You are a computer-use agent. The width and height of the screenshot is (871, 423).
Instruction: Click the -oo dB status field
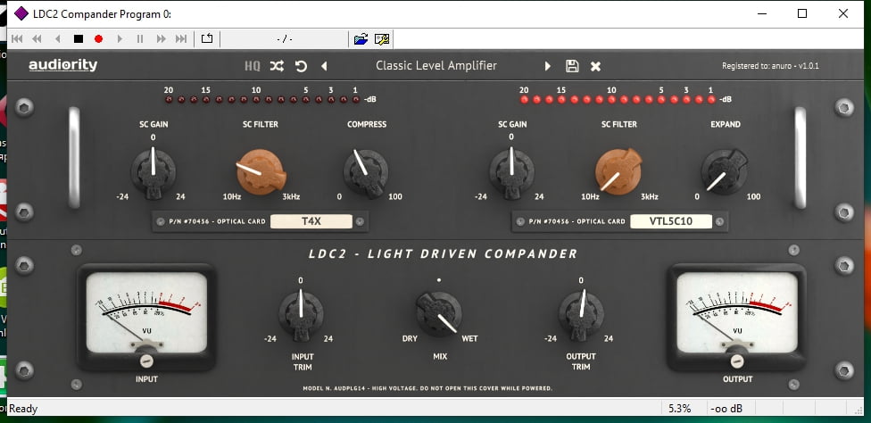pos(726,409)
